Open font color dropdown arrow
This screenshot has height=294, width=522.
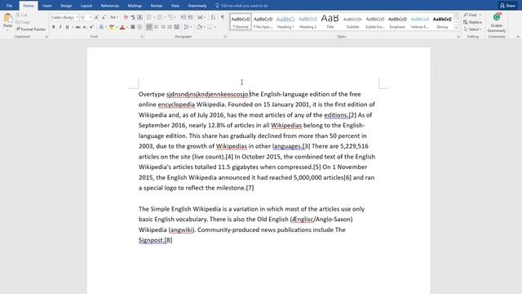[127, 27]
